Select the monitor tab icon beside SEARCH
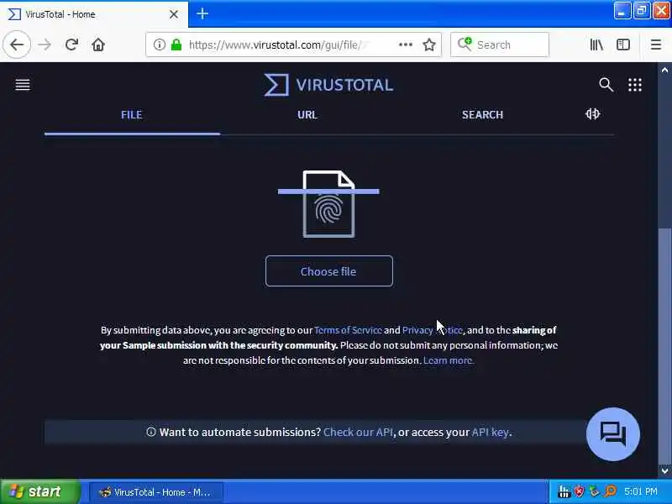This screenshot has width=672, height=504. coord(592,114)
